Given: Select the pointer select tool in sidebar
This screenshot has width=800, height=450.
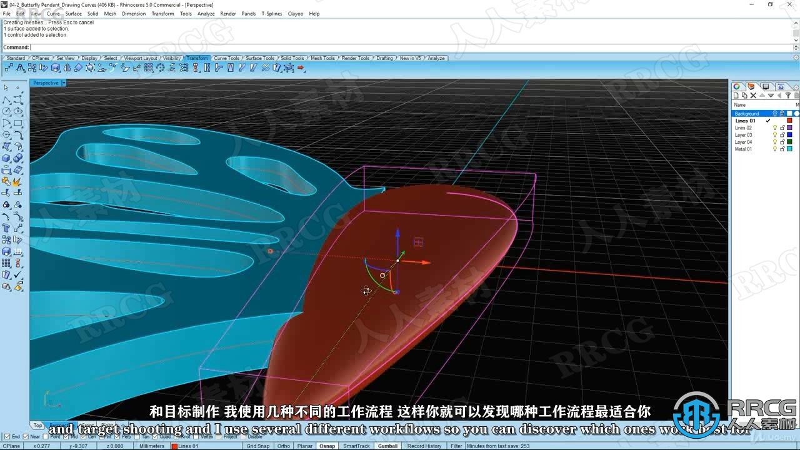Looking at the screenshot, I should [6, 87].
